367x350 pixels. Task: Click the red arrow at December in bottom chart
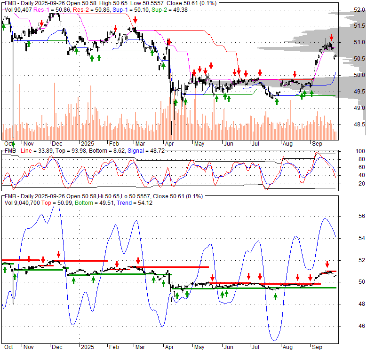tap(58, 254)
